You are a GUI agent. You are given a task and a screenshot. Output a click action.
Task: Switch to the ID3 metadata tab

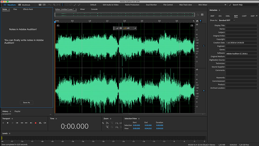220,16
